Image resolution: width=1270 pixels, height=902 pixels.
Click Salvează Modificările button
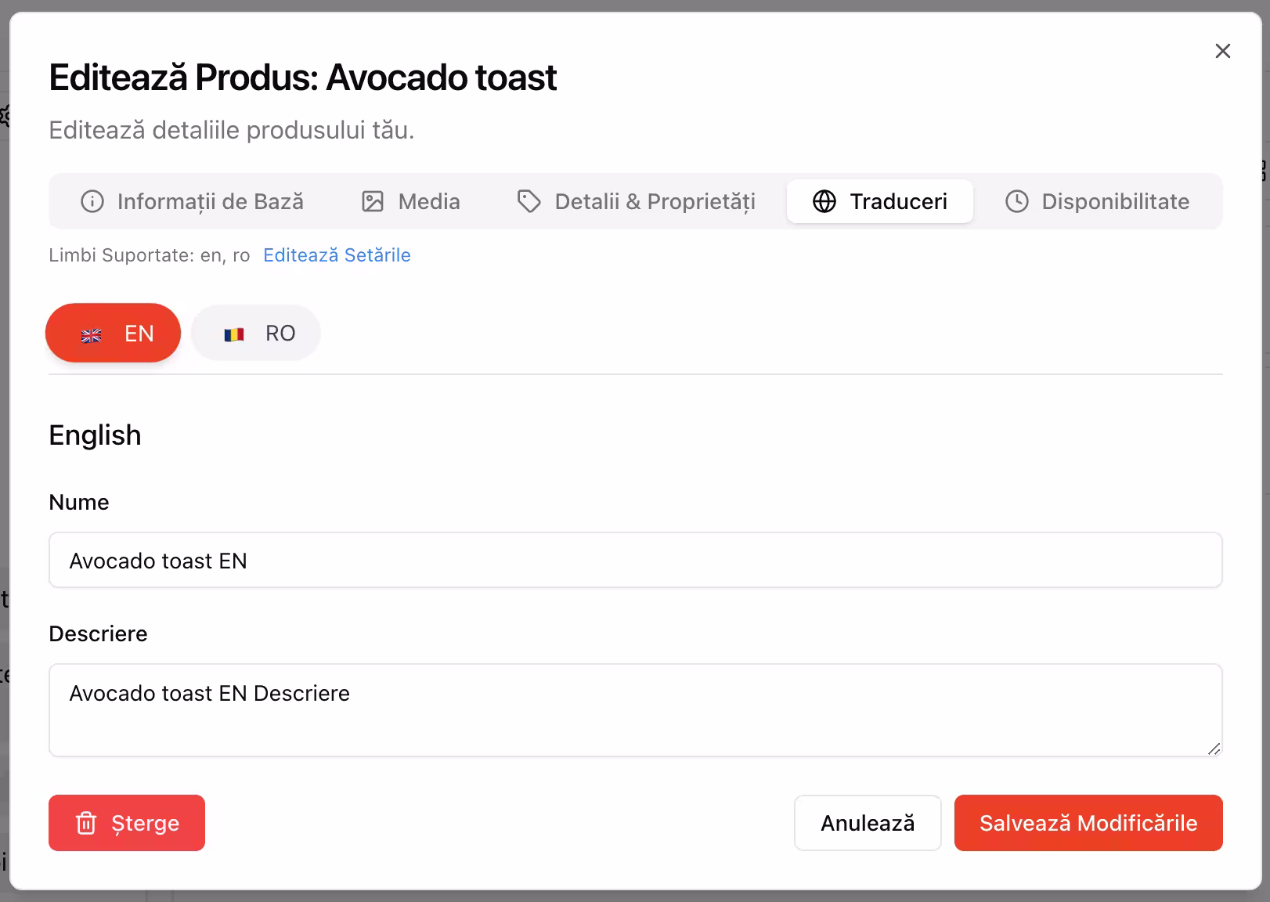1088,823
